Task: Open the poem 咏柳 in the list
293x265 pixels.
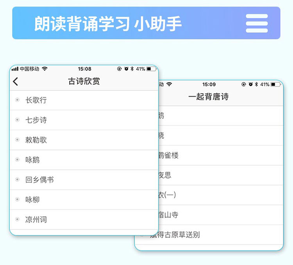Action: pos(32,200)
